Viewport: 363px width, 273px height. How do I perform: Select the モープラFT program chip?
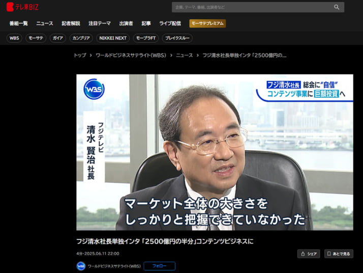pyautogui.click(x=146, y=38)
